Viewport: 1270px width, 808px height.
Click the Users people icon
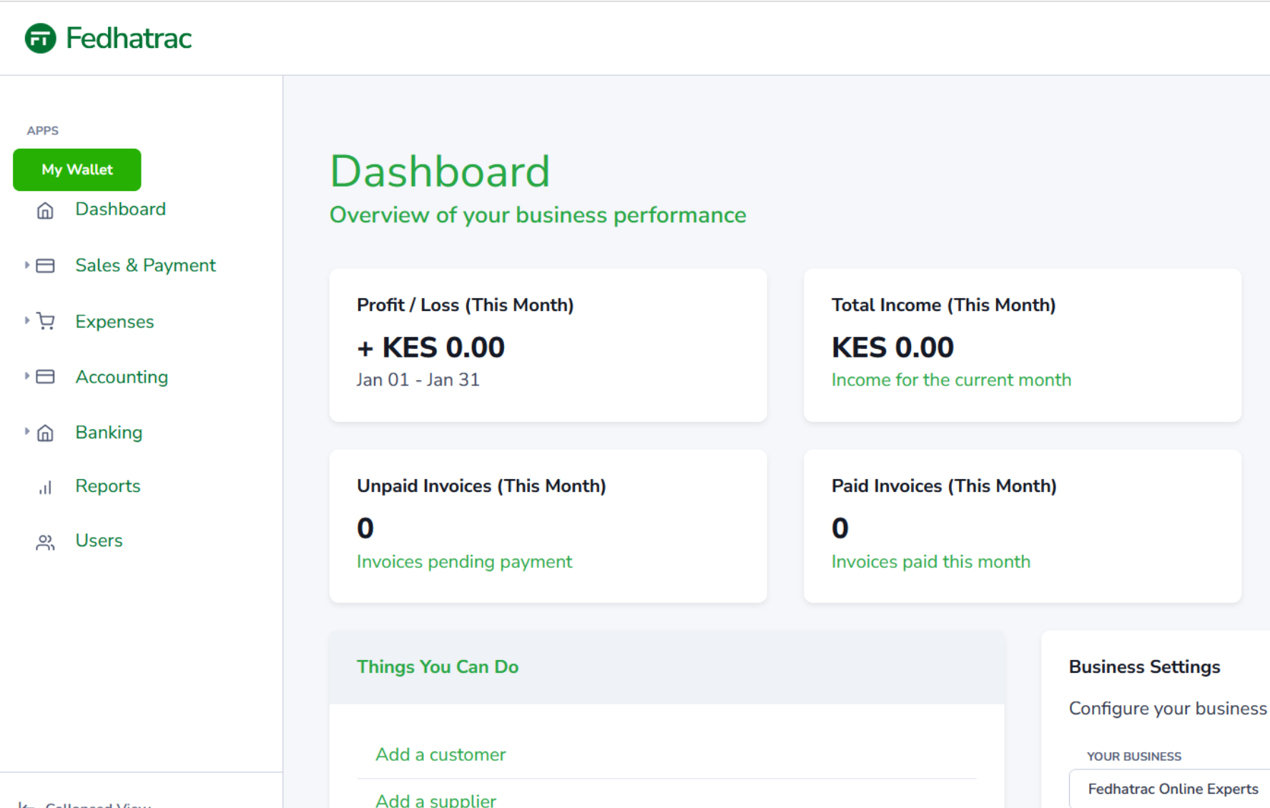(x=45, y=541)
